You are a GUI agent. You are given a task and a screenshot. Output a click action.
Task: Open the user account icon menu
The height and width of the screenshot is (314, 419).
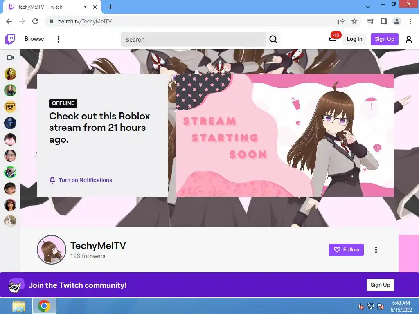pyautogui.click(x=409, y=40)
